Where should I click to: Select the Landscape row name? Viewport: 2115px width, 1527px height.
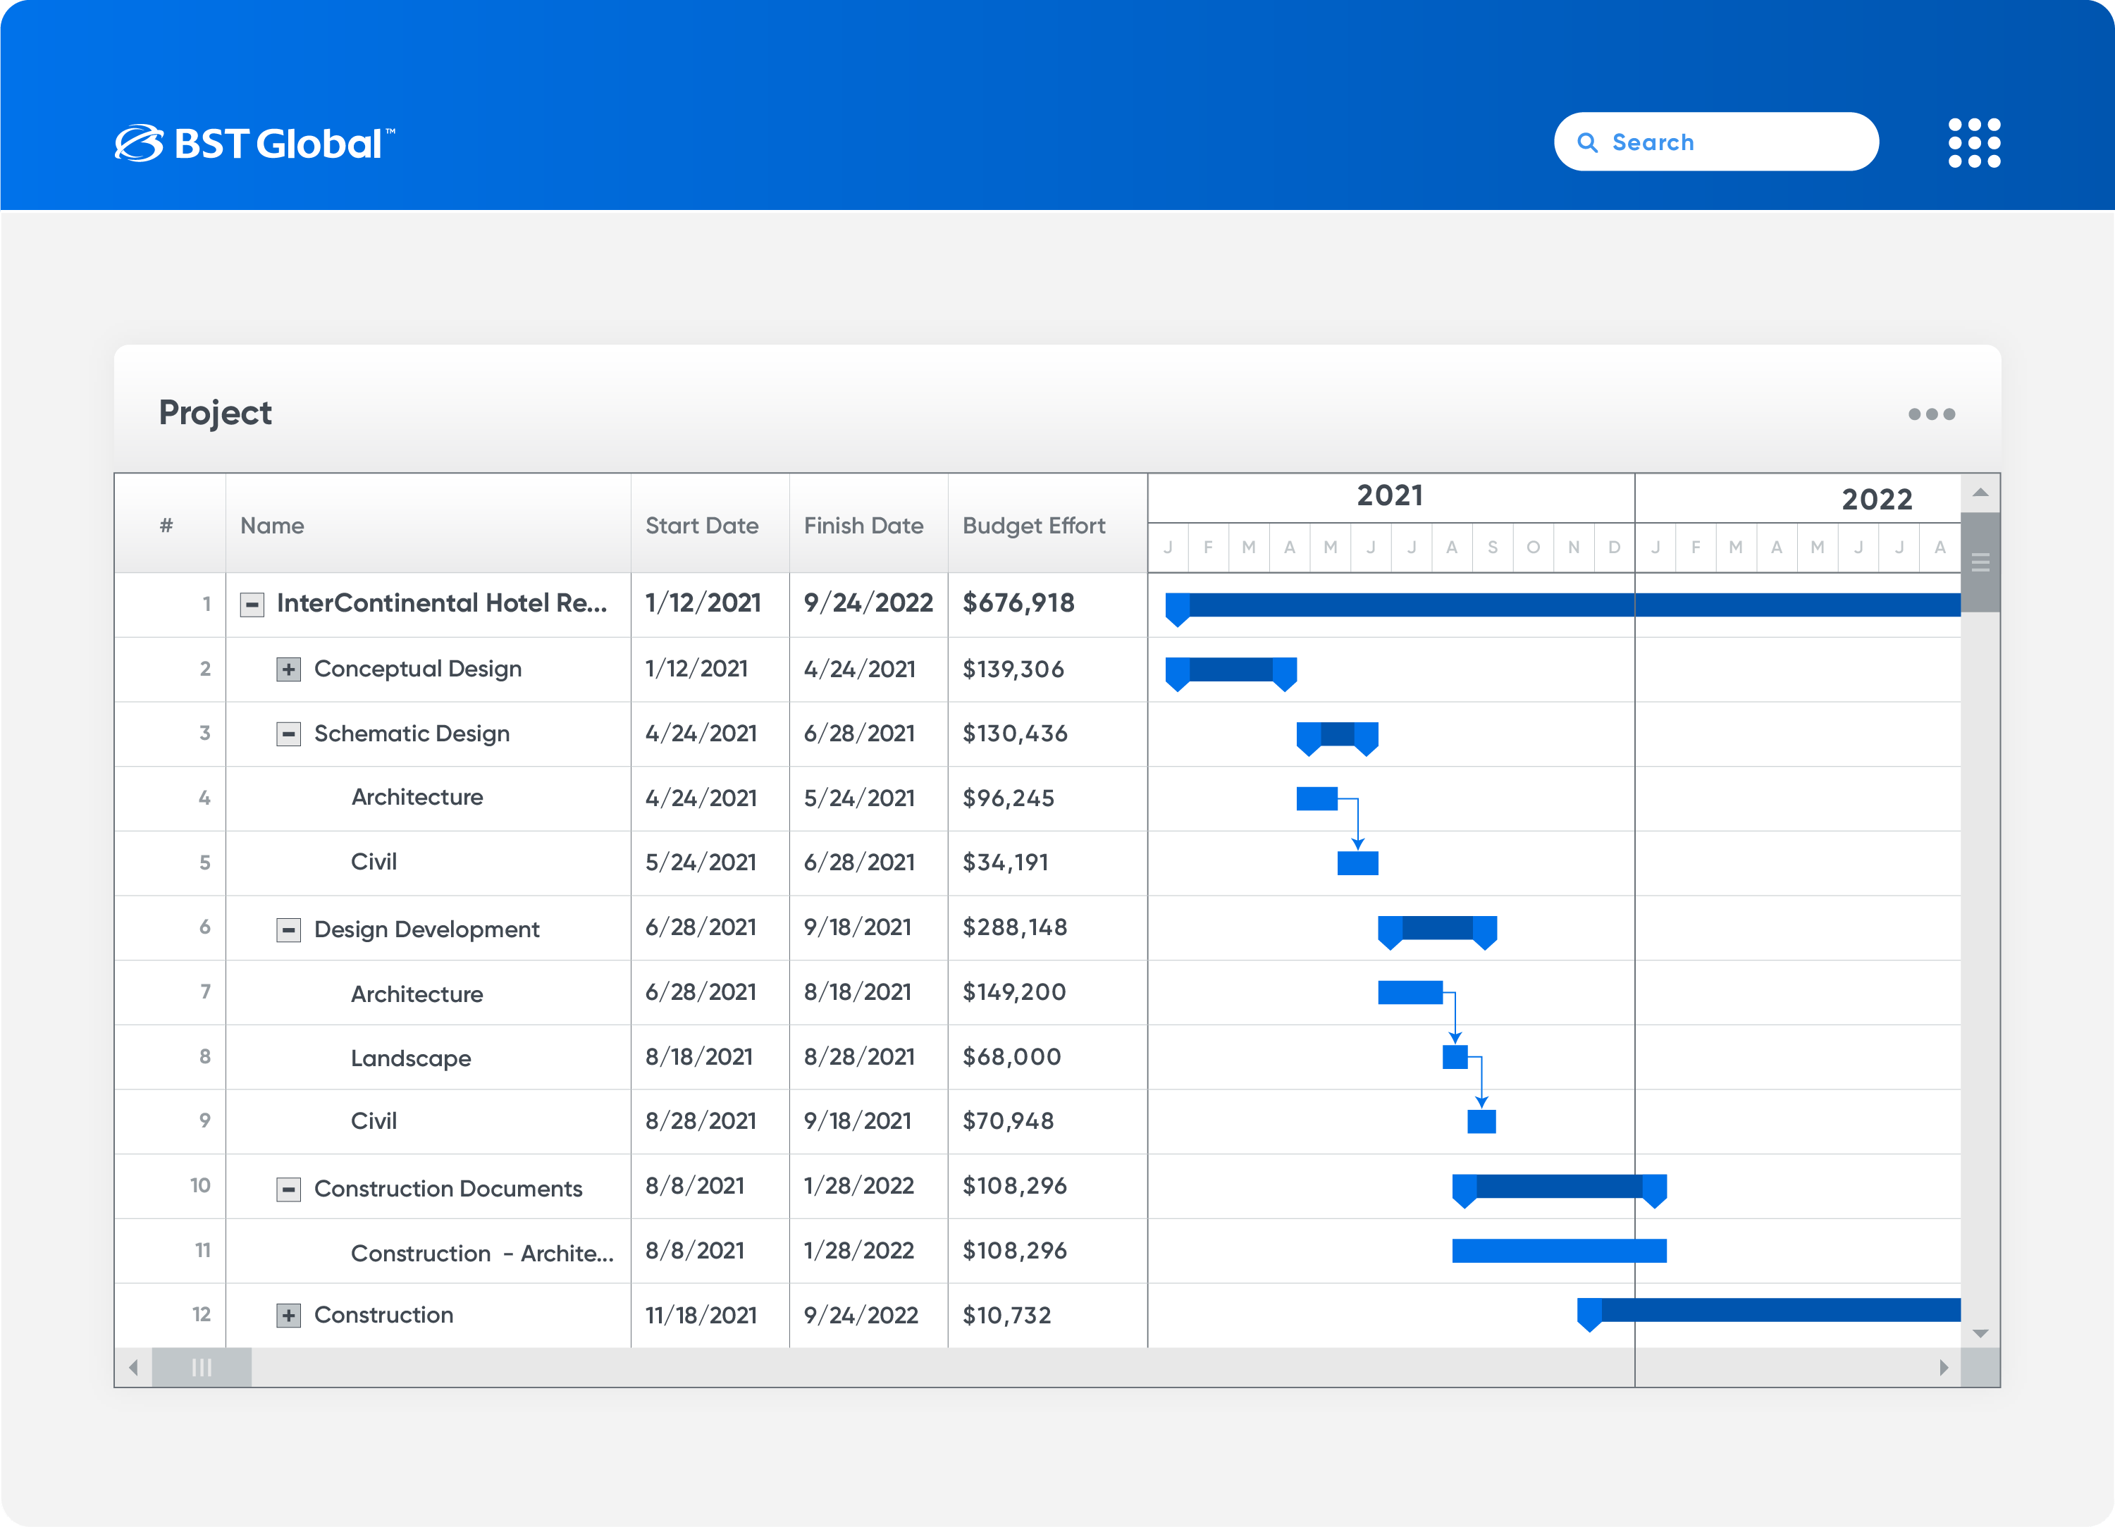click(x=410, y=1058)
